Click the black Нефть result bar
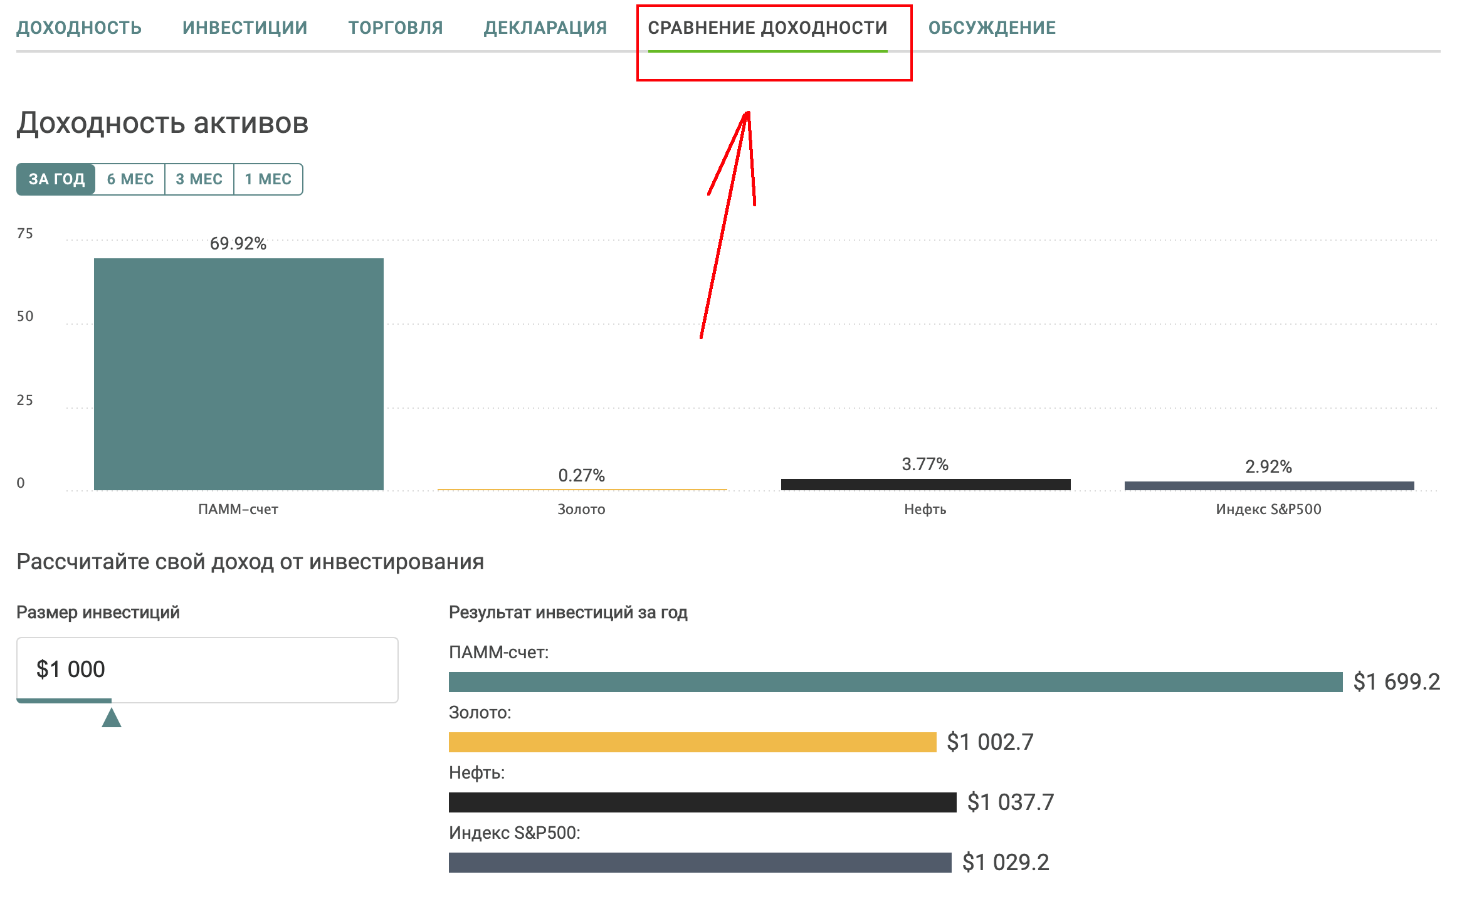Screen dimensions: 1462x904 [702, 802]
